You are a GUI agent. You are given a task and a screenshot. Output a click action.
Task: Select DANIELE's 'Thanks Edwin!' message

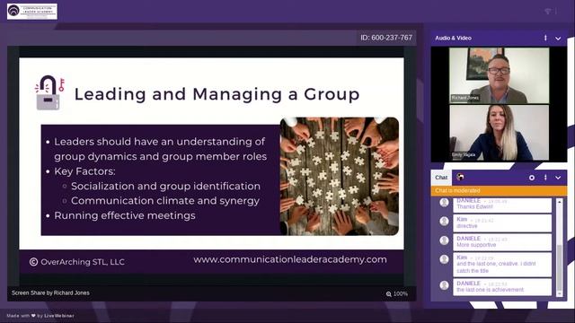coord(502,205)
